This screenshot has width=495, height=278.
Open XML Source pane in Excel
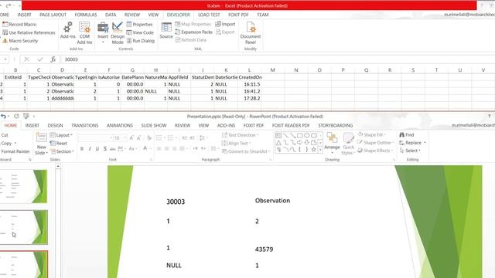tap(166, 31)
